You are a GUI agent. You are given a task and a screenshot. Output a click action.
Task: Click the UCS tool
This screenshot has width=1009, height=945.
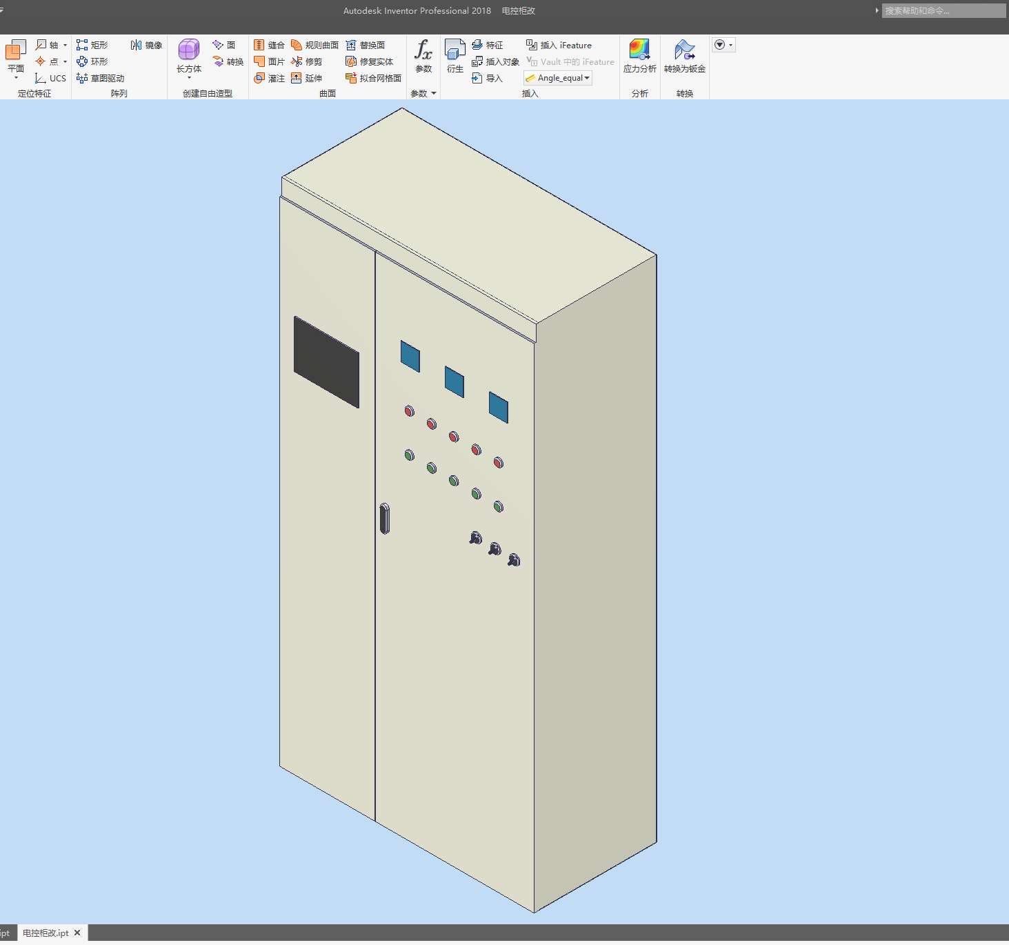[x=50, y=78]
